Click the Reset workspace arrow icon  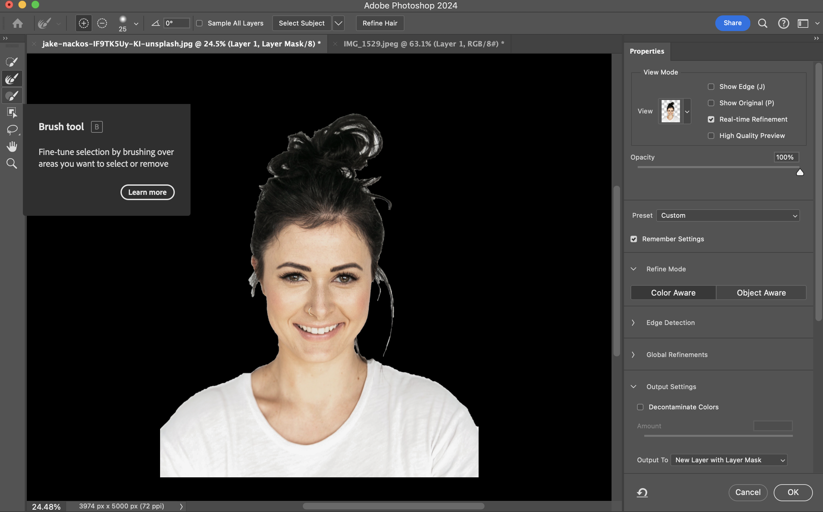[x=642, y=492]
